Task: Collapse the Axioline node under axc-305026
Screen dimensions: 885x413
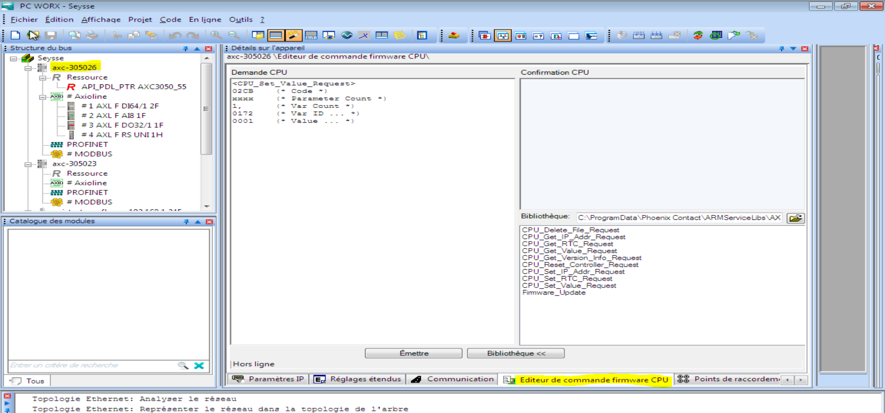Action: tap(42, 97)
